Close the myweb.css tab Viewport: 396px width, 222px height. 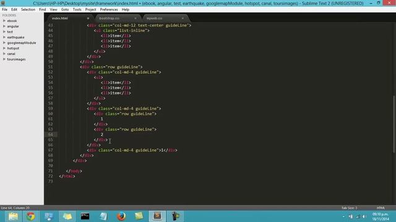click(x=183, y=18)
